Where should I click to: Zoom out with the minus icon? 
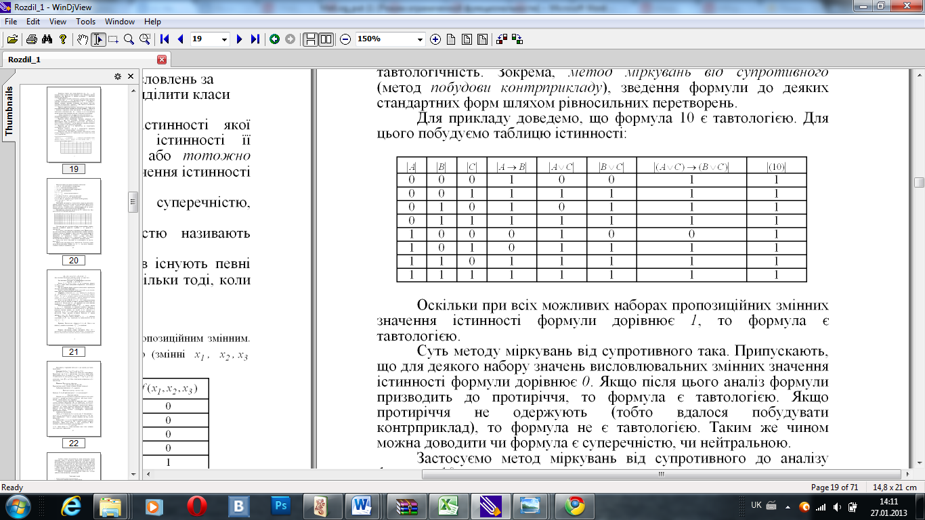coord(345,39)
